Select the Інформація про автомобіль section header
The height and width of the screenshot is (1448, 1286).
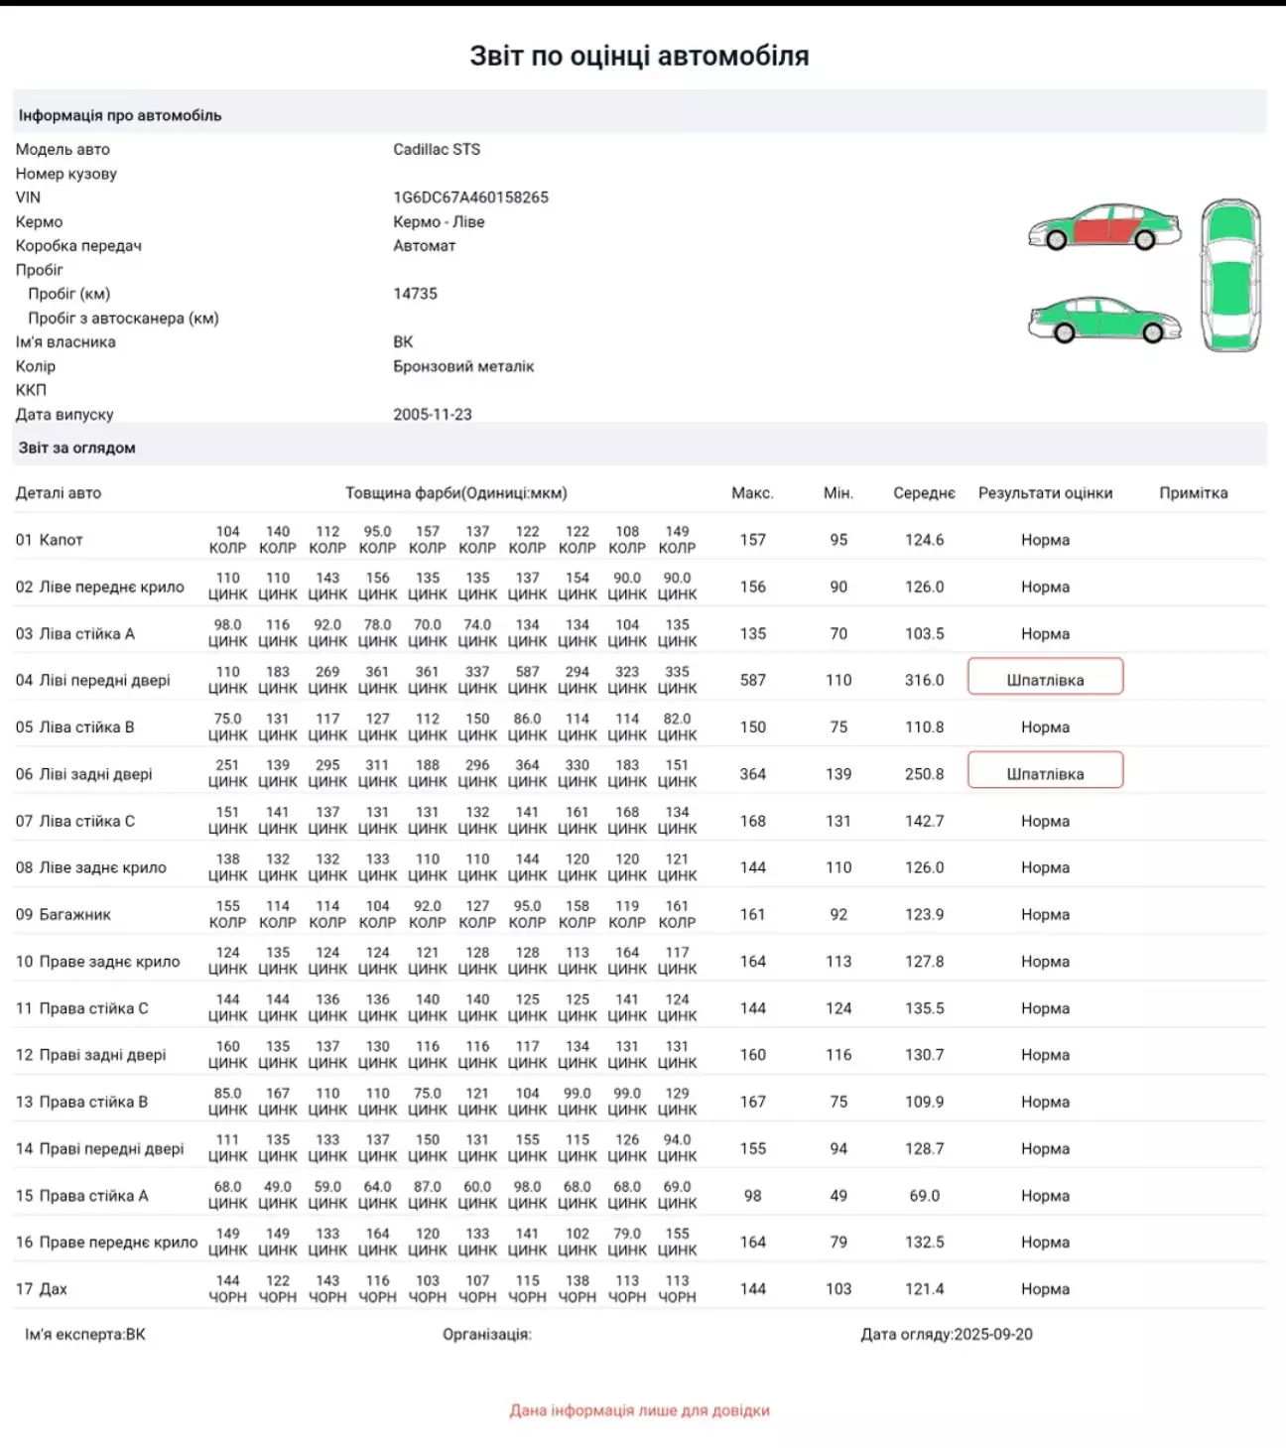pyautogui.click(x=120, y=115)
